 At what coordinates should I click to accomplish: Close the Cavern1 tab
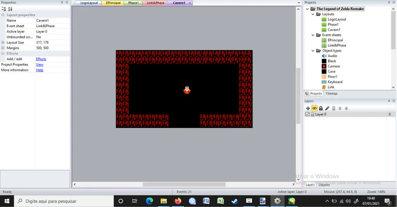190,3
